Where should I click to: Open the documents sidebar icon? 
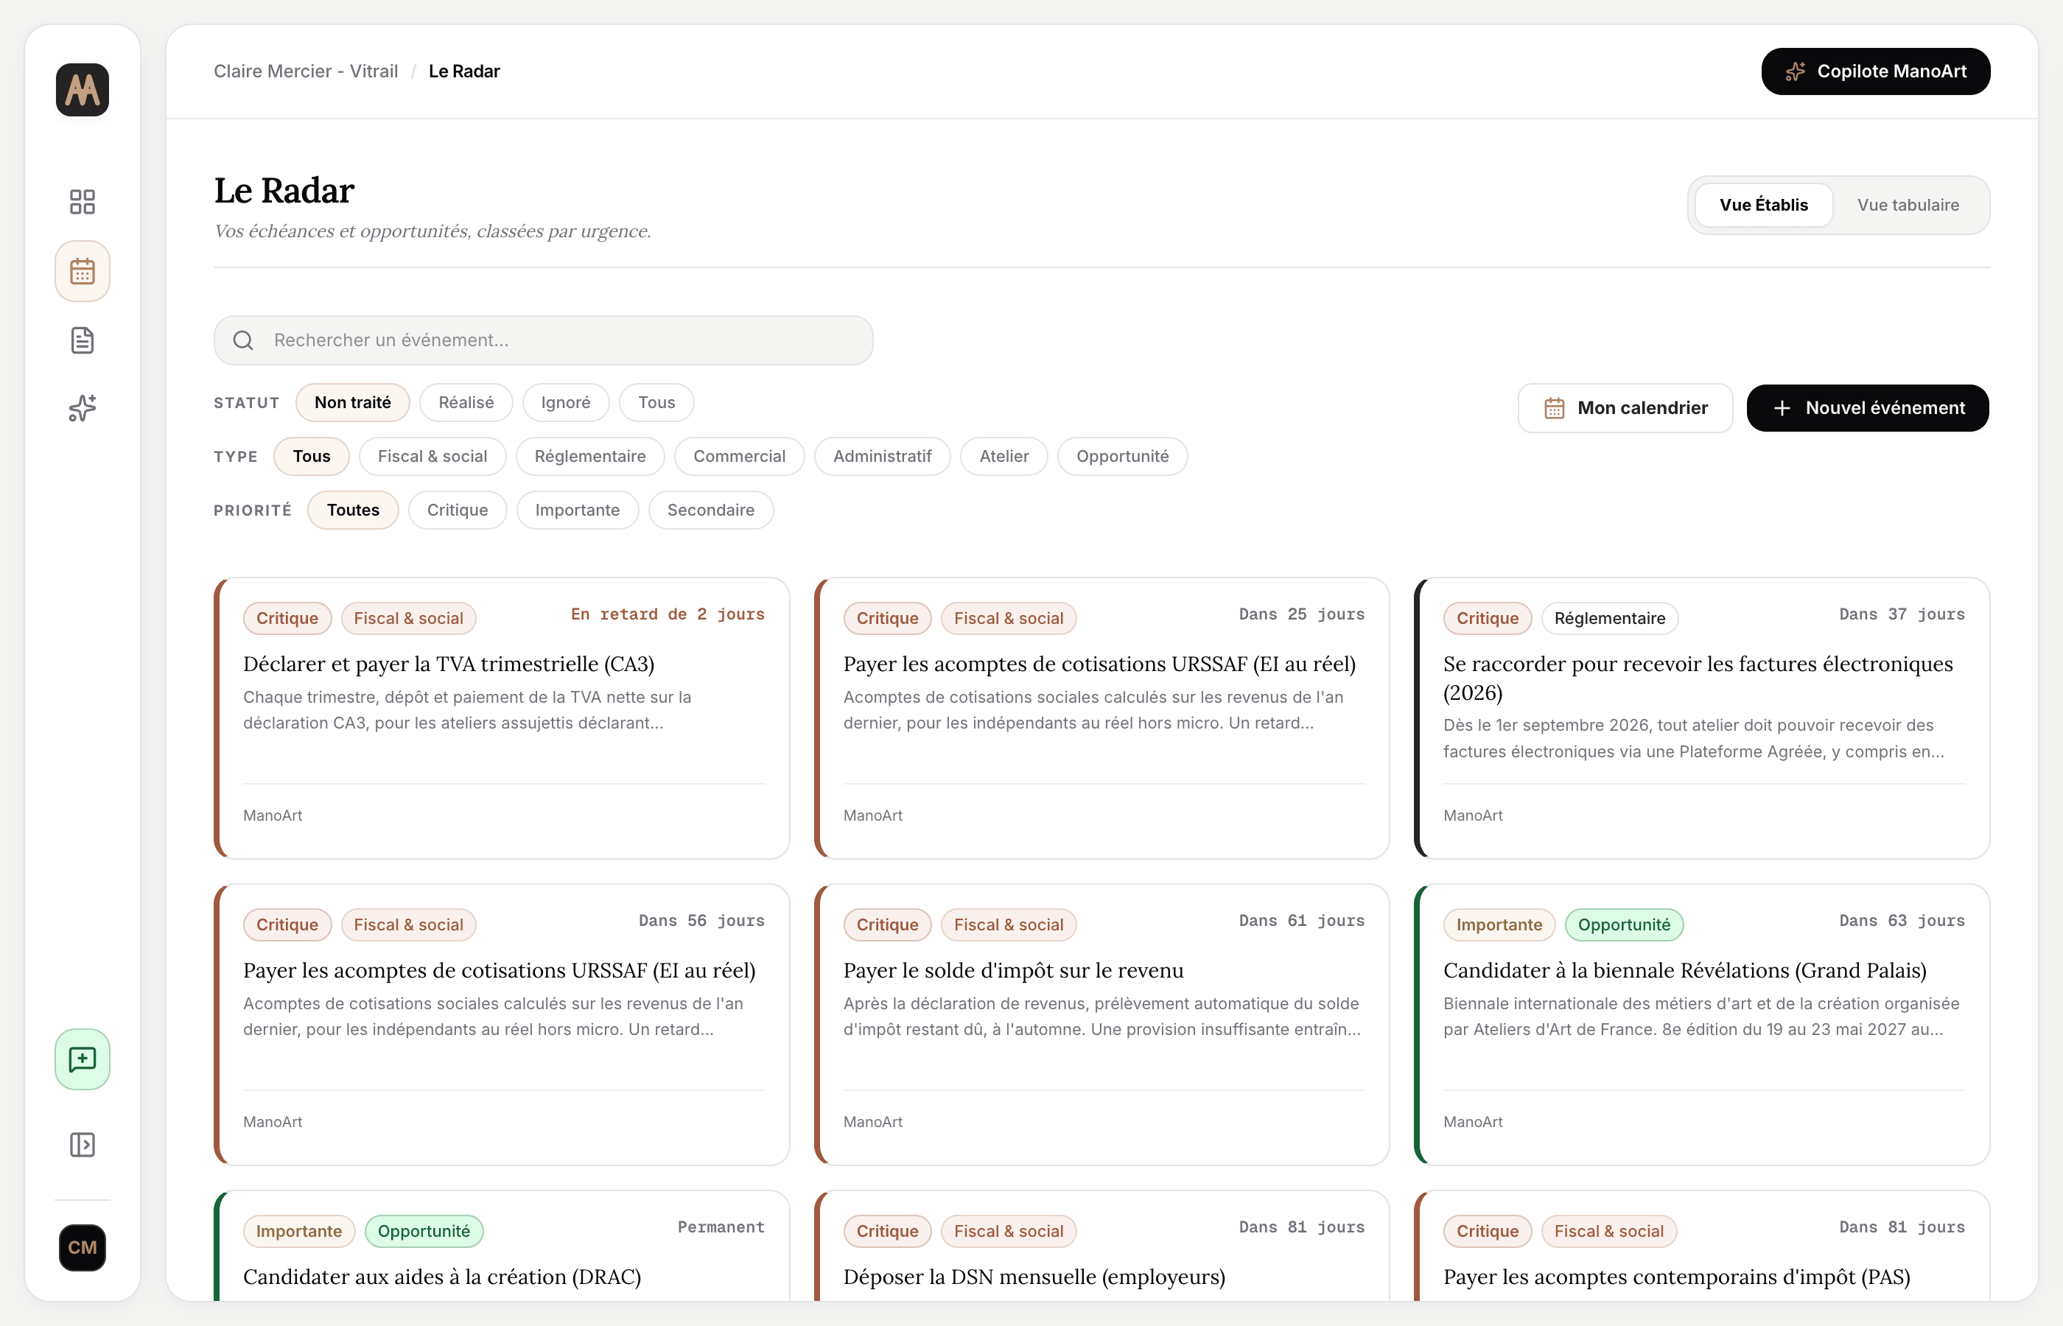coord(82,340)
